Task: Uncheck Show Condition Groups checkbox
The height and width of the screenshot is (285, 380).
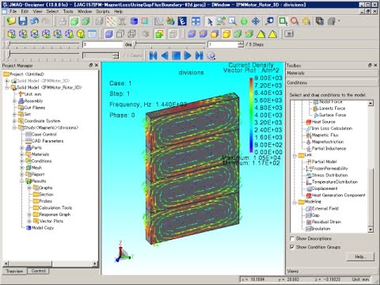Action: [x=292, y=247]
